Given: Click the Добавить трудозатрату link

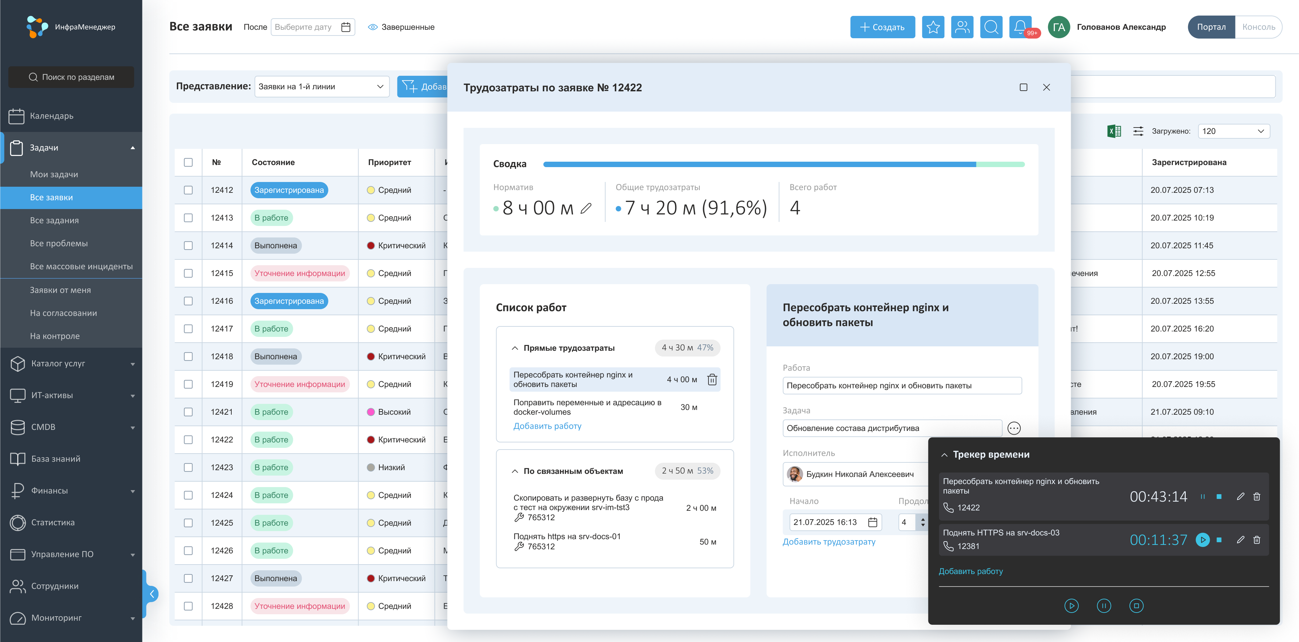Looking at the screenshot, I should tap(829, 542).
